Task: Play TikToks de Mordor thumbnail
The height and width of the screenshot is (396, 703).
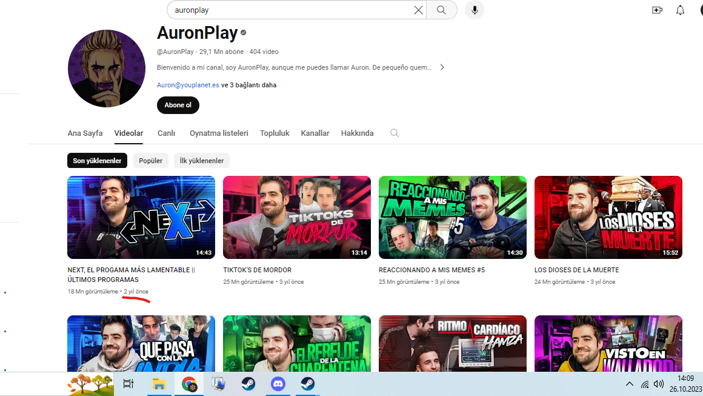Action: [297, 218]
